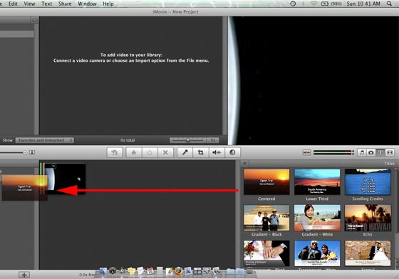Select the Scrolling Credits title style
Viewport: 399px width, 279px height.
tap(368, 182)
